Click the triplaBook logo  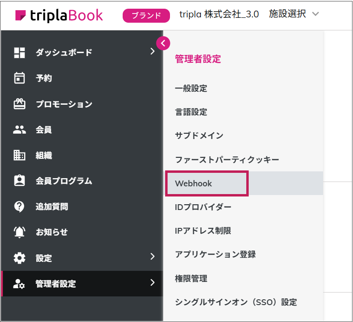pos(59,15)
